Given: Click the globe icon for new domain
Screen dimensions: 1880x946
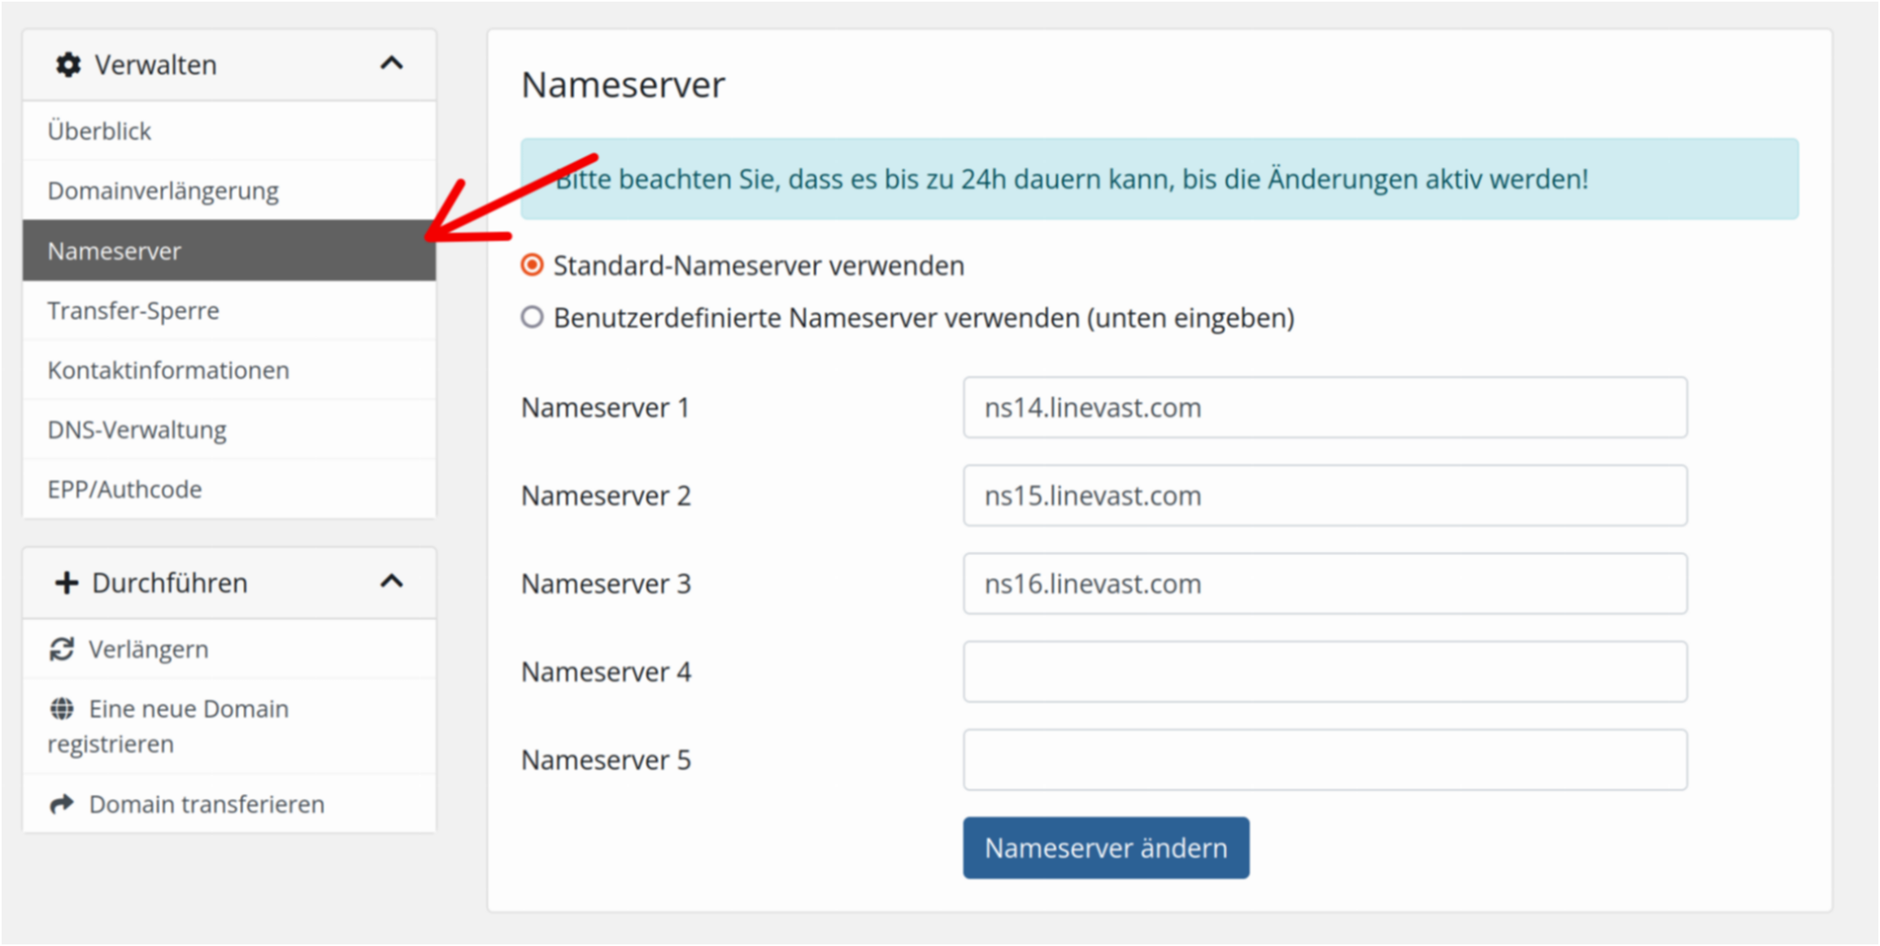Looking at the screenshot, I should 62,709.
